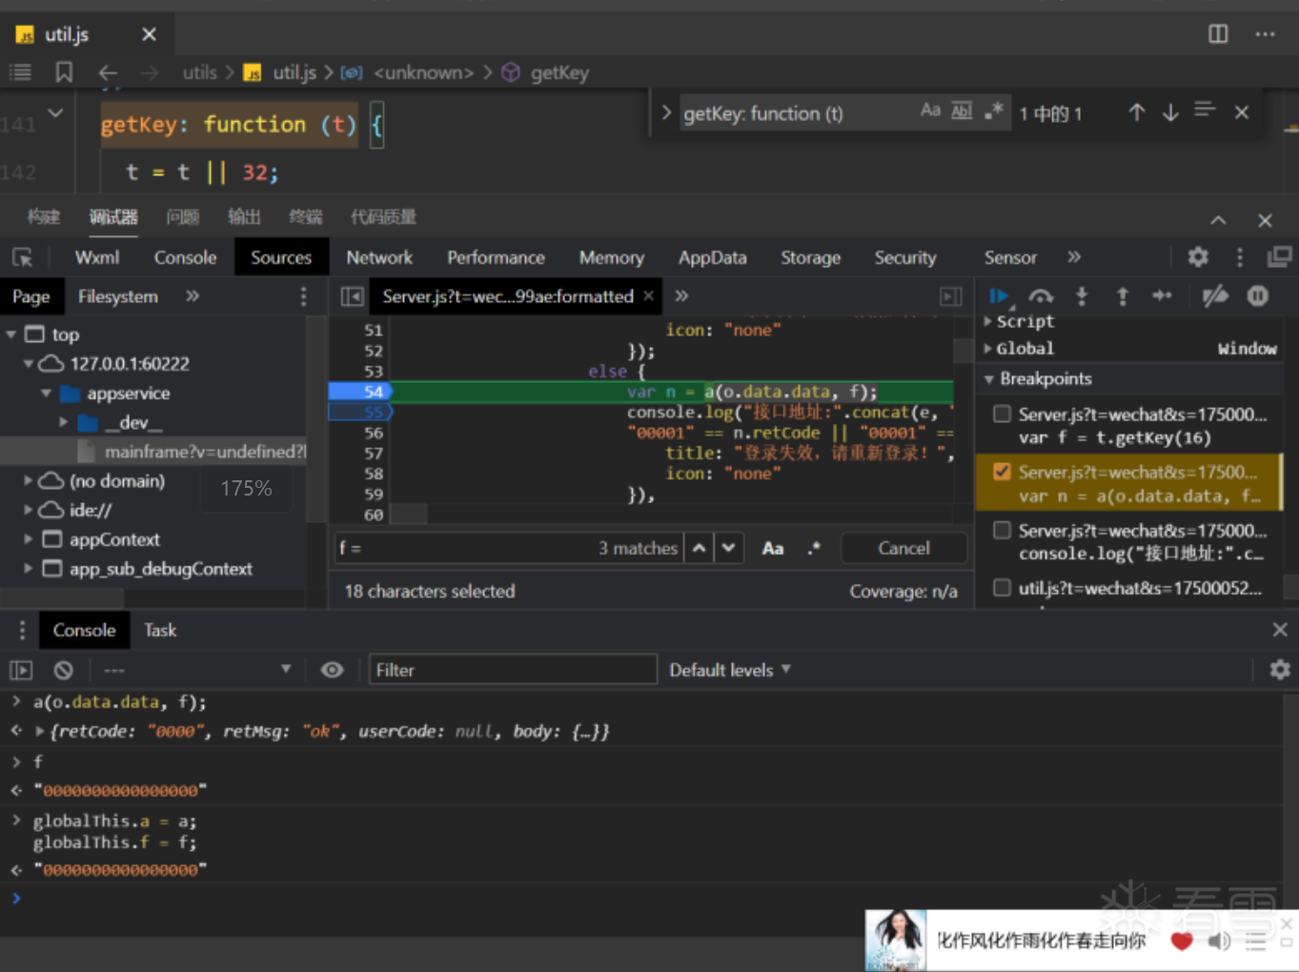Open DevTools settings gear

[x=1198, y=257]
